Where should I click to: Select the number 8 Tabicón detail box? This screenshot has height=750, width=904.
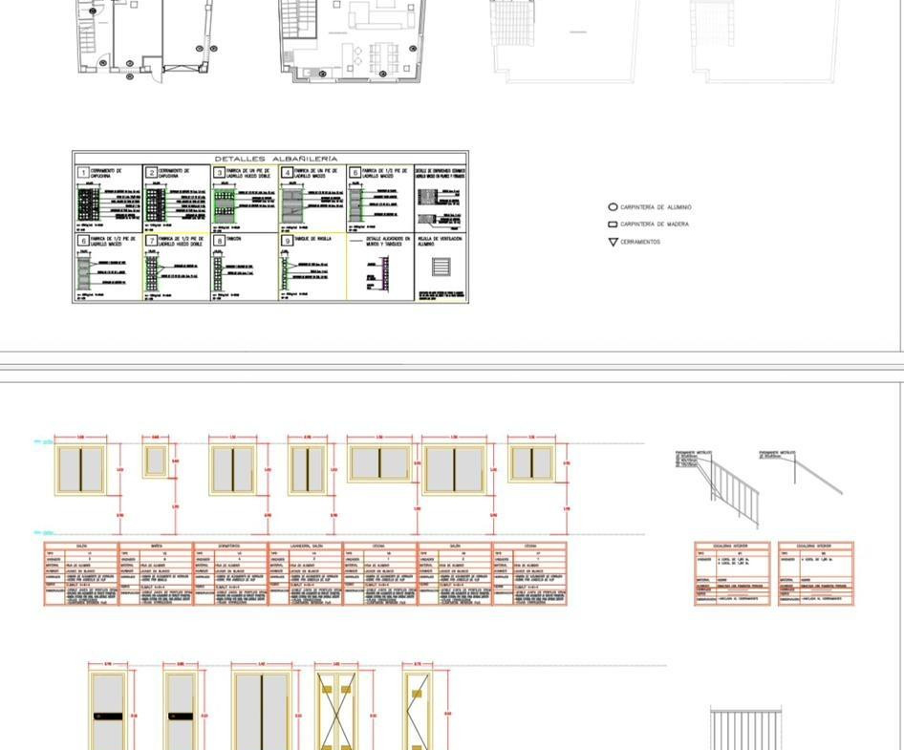coord(219,241)
